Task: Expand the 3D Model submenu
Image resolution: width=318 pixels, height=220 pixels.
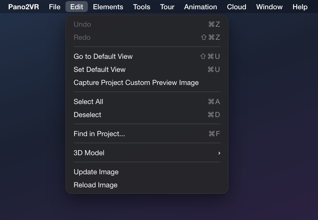Action: (x=147, y=152)
